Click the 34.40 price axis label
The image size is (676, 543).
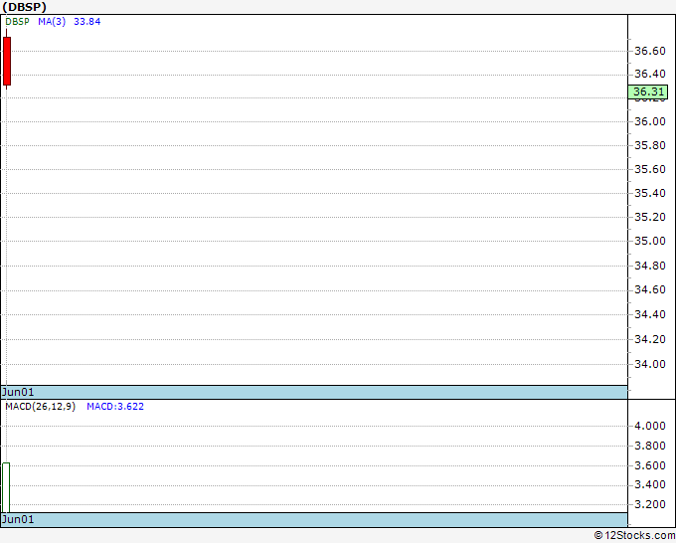[650, 314]
